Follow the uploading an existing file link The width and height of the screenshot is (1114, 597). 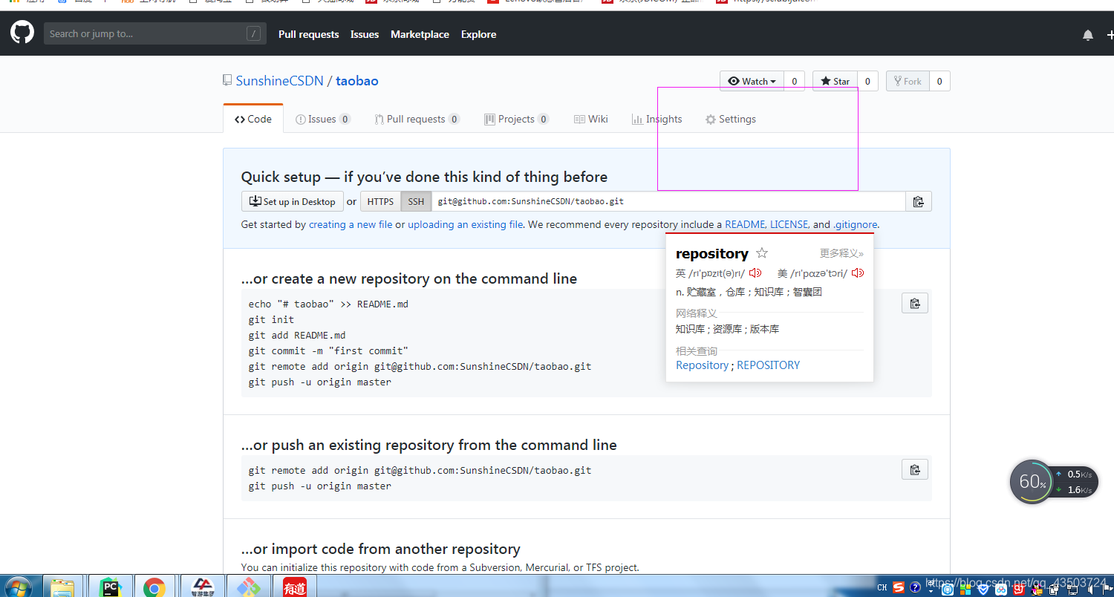466,224
